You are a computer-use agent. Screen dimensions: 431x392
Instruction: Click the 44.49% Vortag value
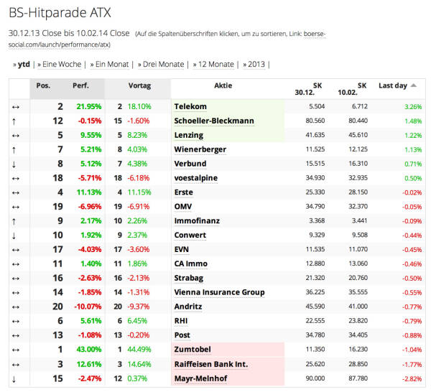[139, 350]
